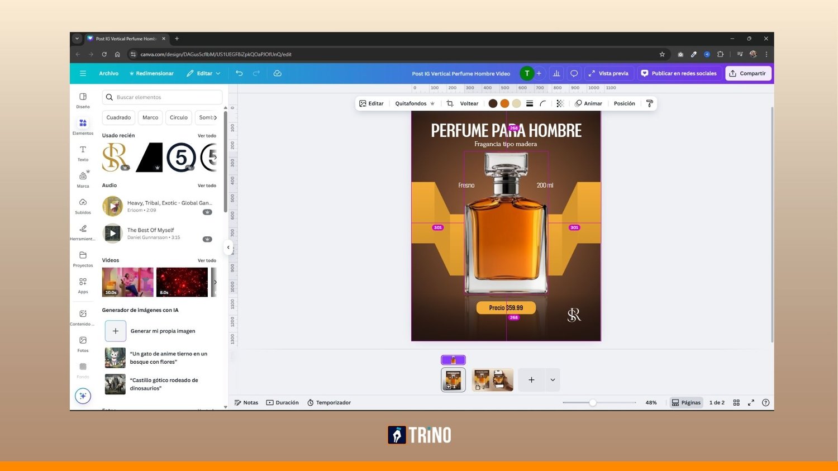This screenshot has width=838, height=471.
Task: Enter fullscreen presentation mode icon
Action: point(751,402)
